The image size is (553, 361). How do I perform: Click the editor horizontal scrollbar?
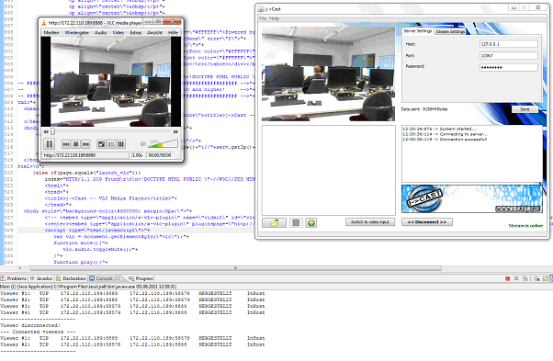(x=235, y=268)
